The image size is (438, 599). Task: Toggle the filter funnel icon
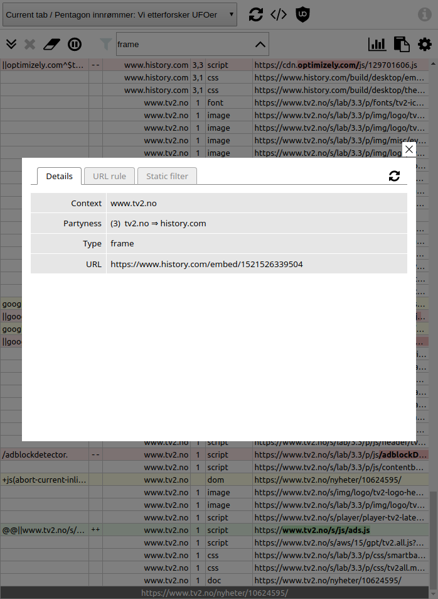(x=105, y=45)
